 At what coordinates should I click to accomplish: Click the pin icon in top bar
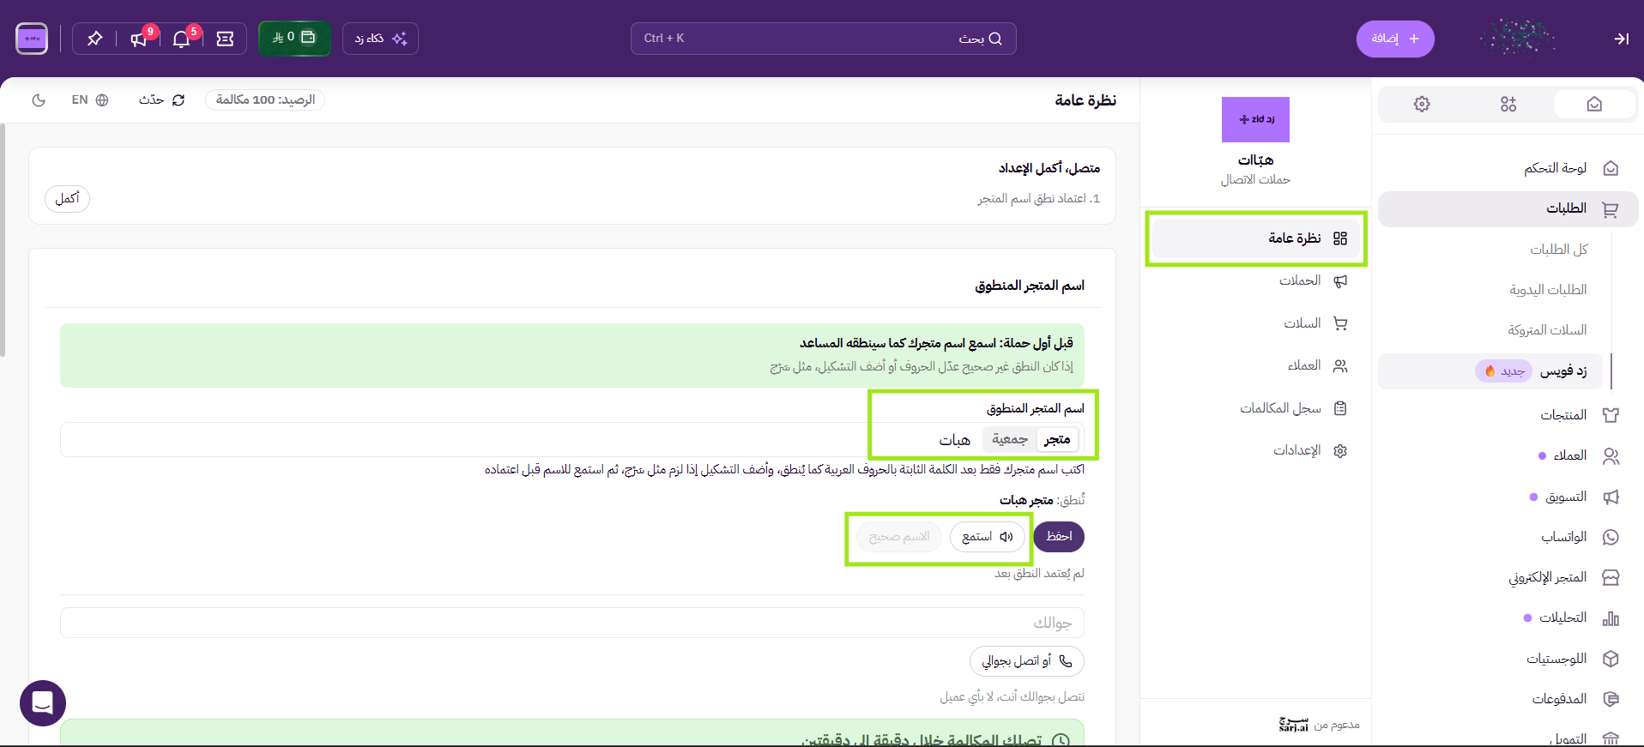95,39
